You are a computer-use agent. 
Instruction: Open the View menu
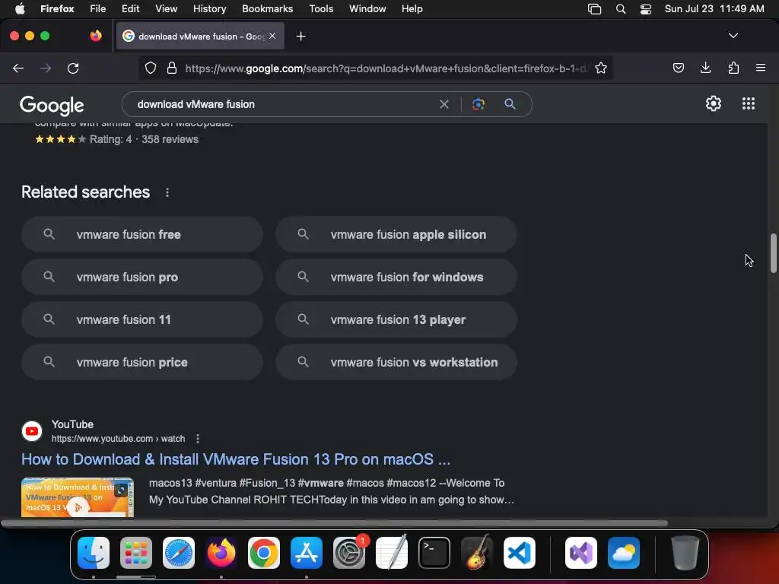[166, 8]
